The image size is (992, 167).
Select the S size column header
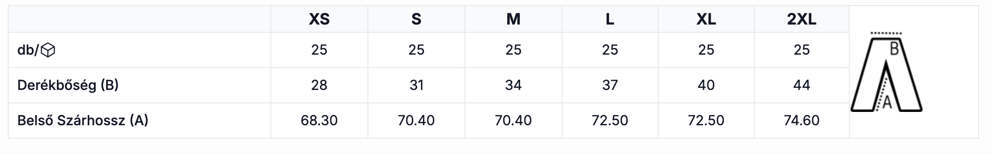pos(416,19)
